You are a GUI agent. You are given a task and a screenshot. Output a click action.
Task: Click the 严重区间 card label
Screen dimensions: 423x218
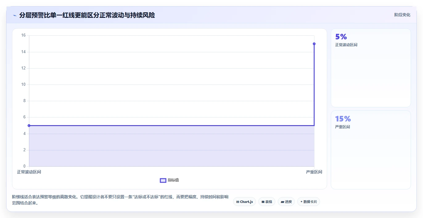pos(343,127)
